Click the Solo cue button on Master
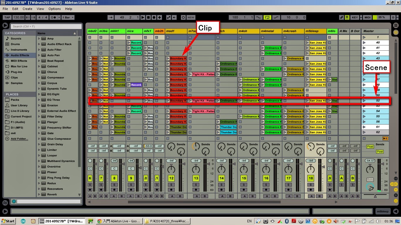The width and height of the screenshot is (401, 225). click(370, 180)
